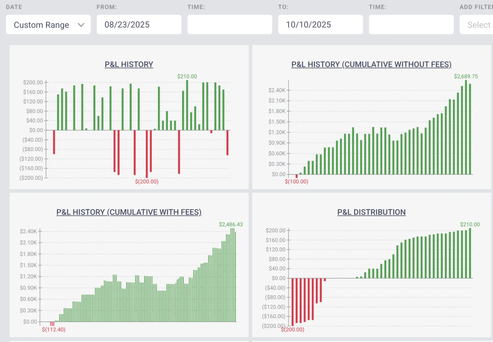Click the FROM date field showing 08/23/2025

[139, 25]
